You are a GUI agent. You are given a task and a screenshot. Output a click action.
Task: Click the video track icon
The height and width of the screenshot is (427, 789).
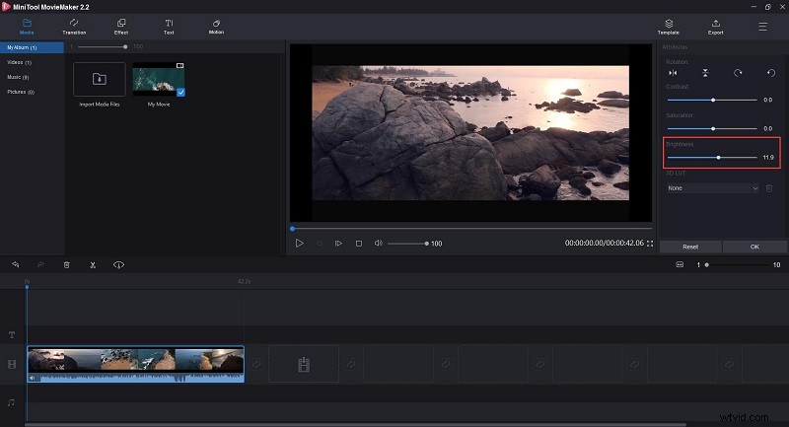pos(12,364)
